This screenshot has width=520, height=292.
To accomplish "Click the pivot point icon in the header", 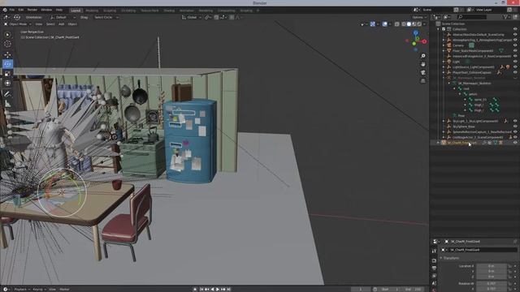I will (x=208, y=17).
